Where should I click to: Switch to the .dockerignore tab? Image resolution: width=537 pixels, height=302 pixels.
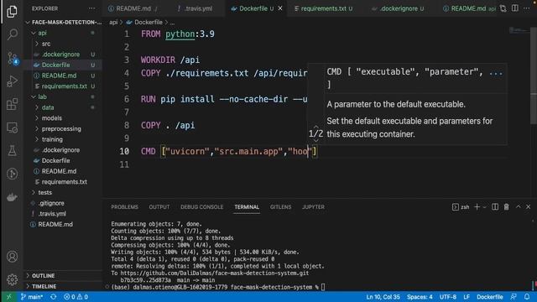399,8
